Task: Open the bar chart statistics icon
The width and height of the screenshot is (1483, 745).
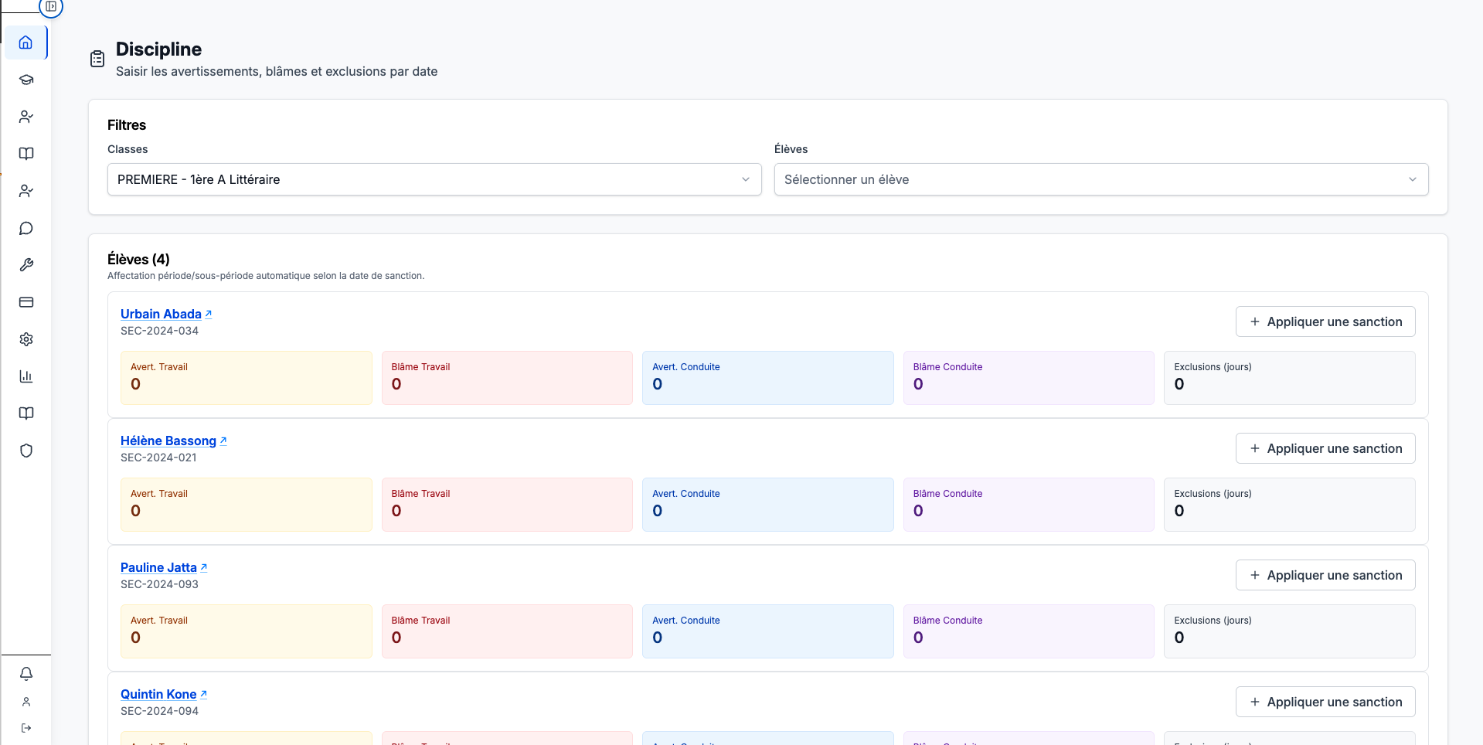Action: click(x=26, y=376)
